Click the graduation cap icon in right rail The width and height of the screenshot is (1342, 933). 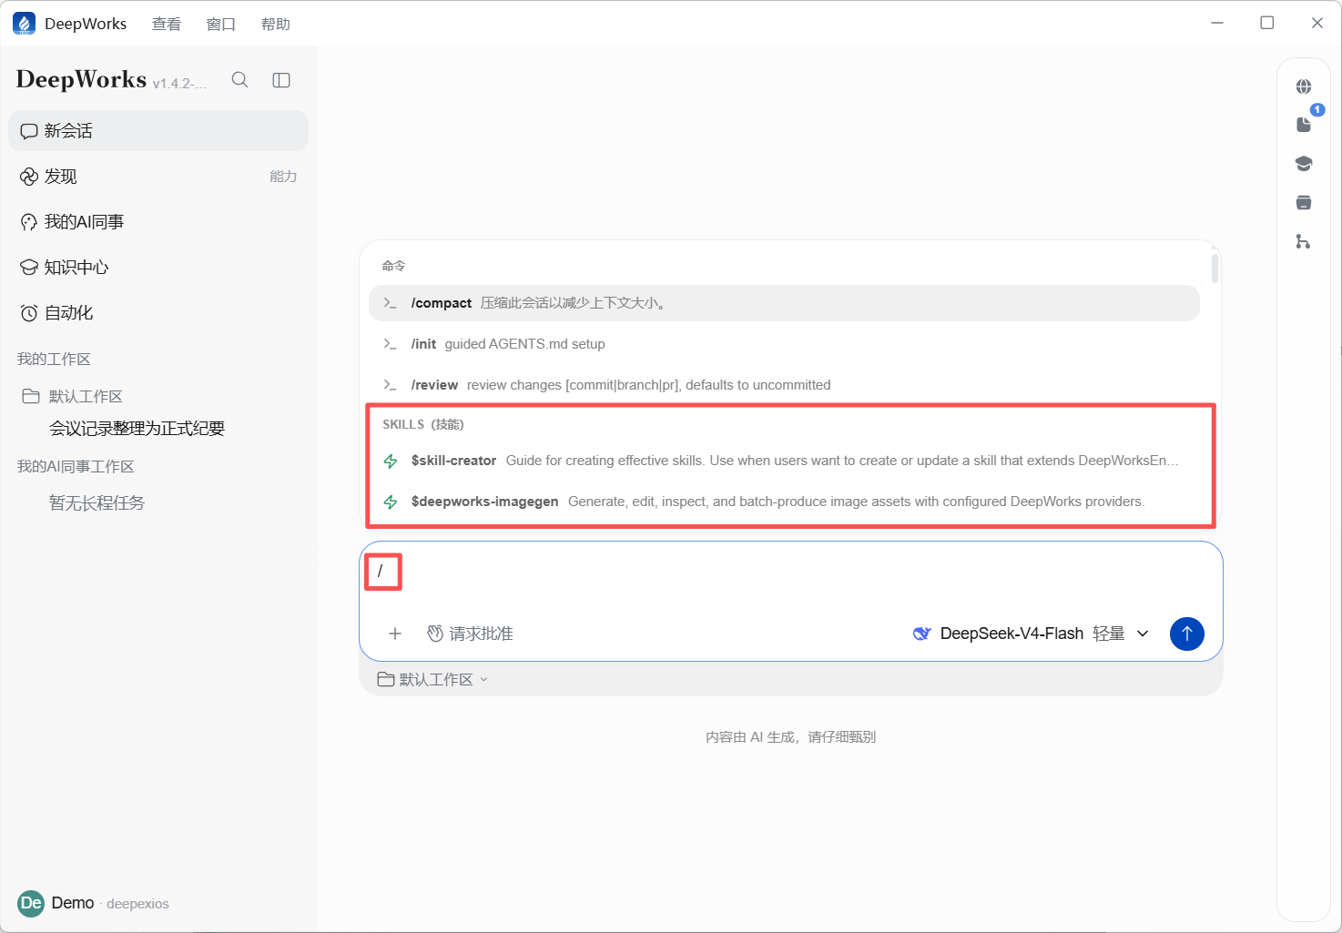click(1304, 164)
